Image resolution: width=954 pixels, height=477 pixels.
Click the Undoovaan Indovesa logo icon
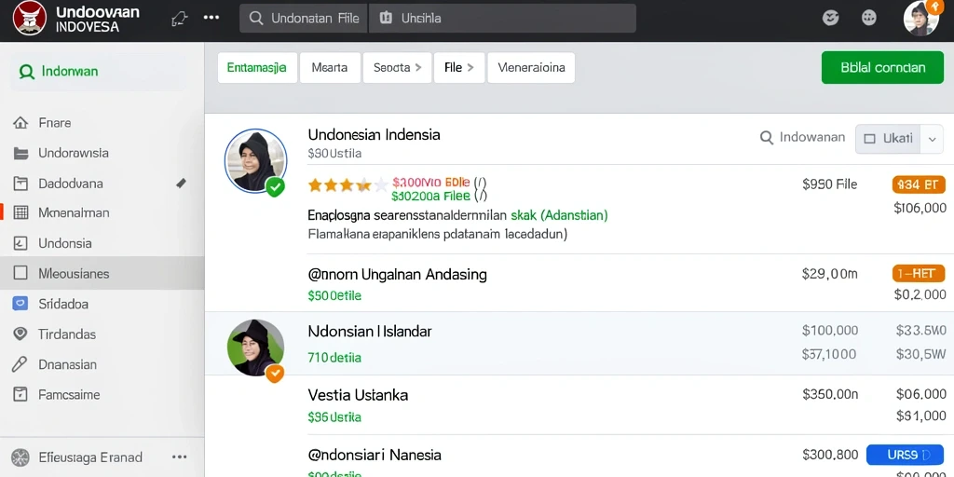point(29,19)
